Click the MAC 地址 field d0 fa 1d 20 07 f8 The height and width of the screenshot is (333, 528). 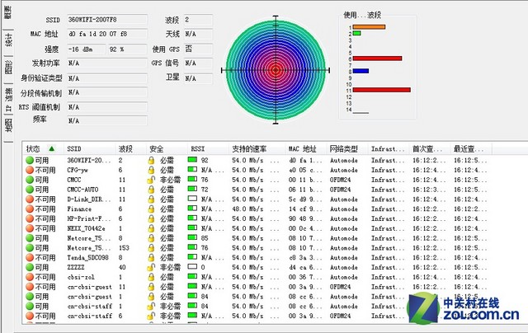tap(107, 34)
